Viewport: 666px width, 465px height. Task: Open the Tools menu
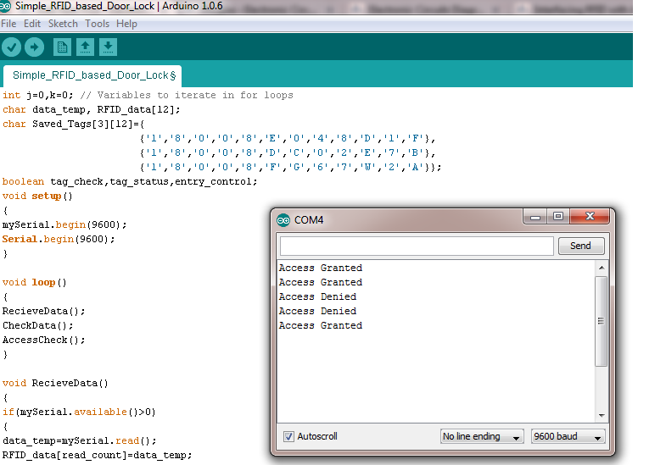tap(97, 24)
